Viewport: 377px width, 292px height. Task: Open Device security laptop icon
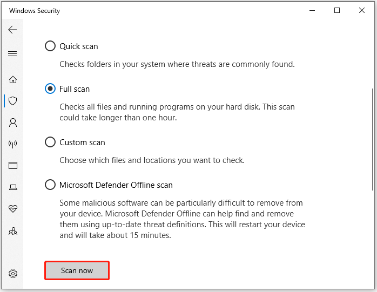tap(13, 187)
